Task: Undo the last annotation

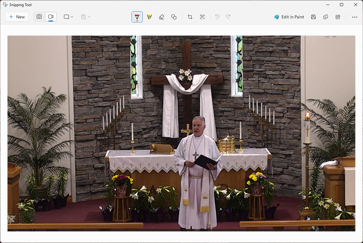Action: click(217, 17)
